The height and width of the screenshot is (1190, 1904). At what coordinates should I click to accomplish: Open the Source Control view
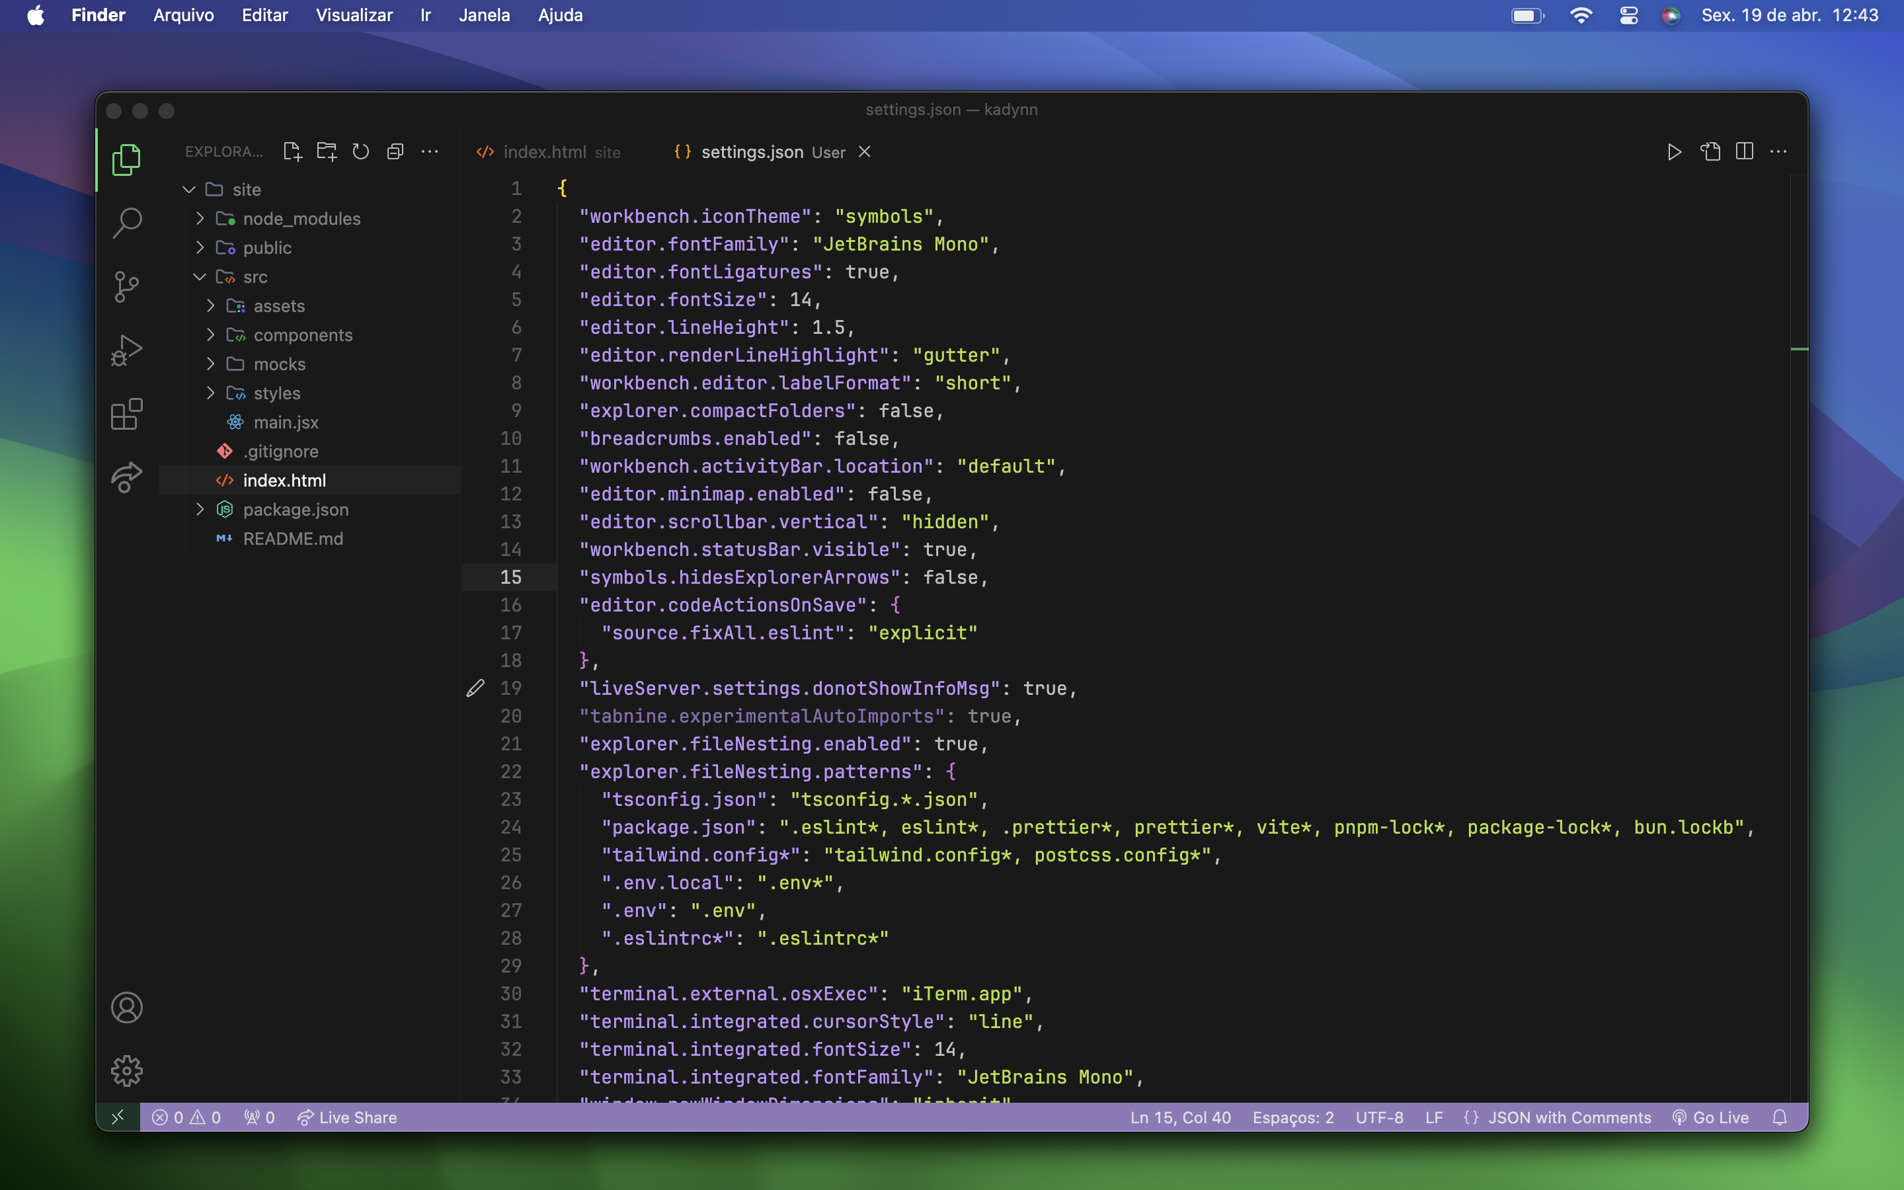coord(127,286)
